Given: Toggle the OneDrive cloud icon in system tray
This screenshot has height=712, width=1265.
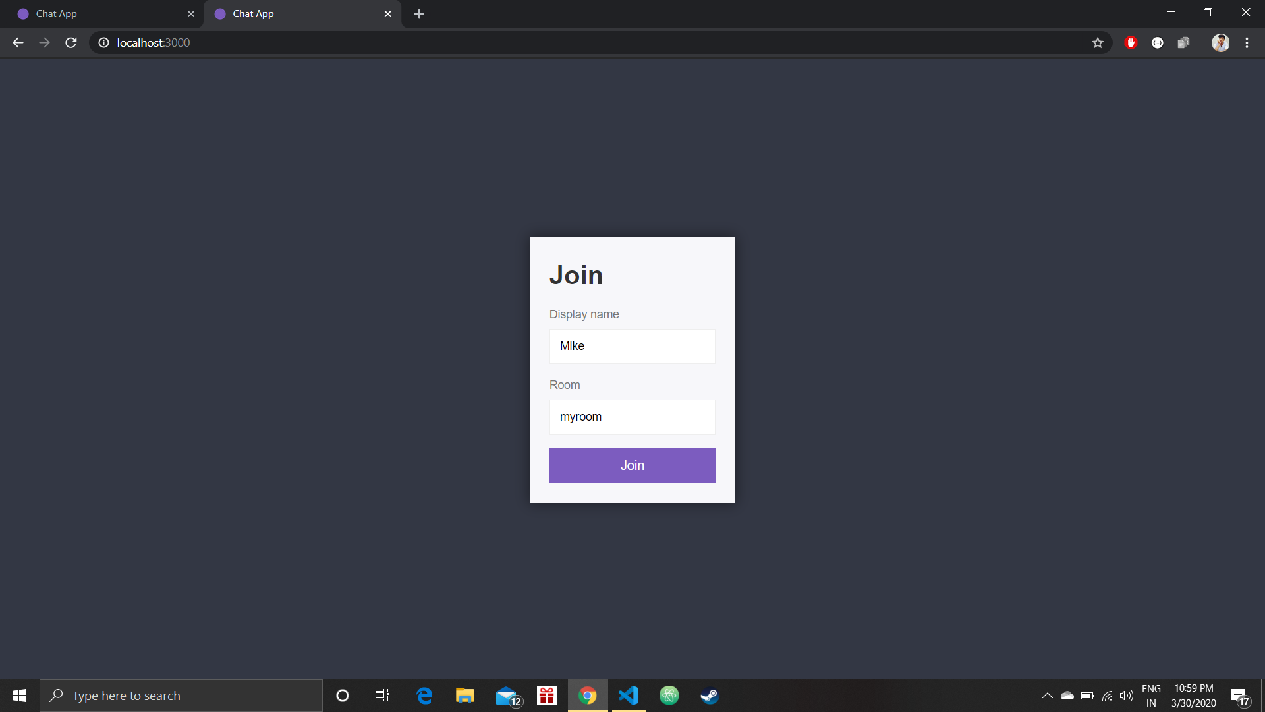Looking at the screenshot, I should [x=1068, y=696].
